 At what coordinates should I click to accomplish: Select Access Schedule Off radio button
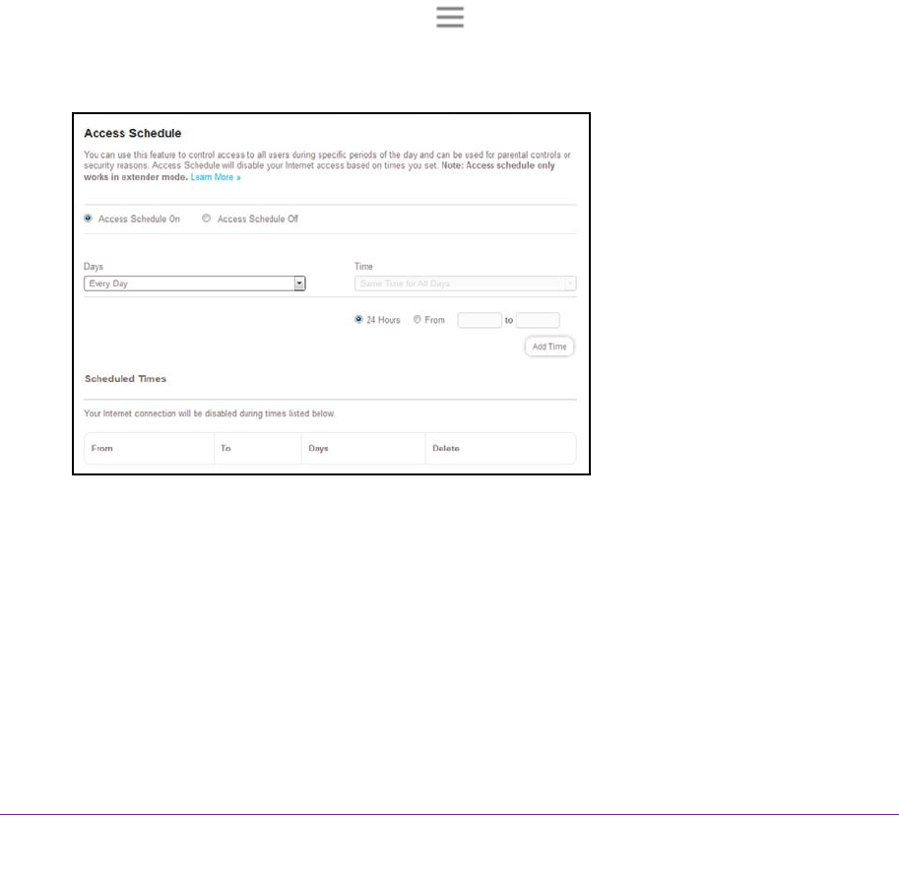point(207,219)
